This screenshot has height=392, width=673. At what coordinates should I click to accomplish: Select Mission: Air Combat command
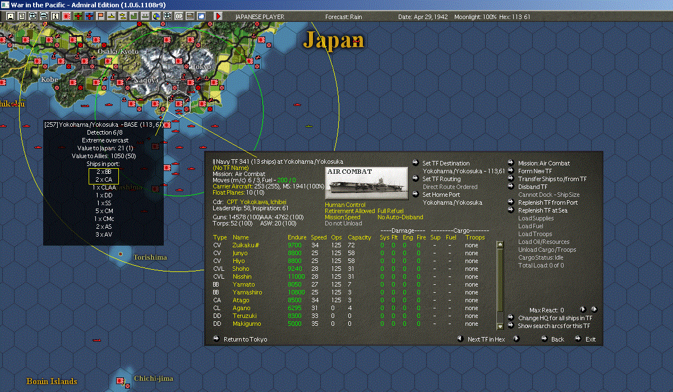click(543, 163)
